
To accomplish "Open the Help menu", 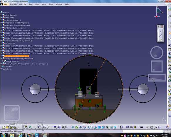I will pyautogui.click(x=67, y=4).
